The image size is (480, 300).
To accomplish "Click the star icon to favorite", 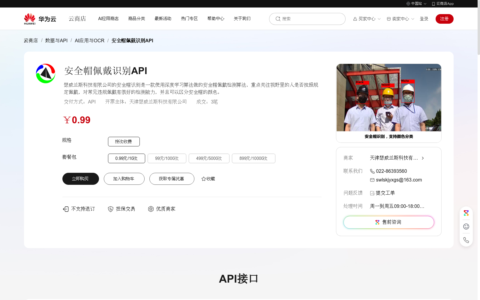I will tap(204, 179).
